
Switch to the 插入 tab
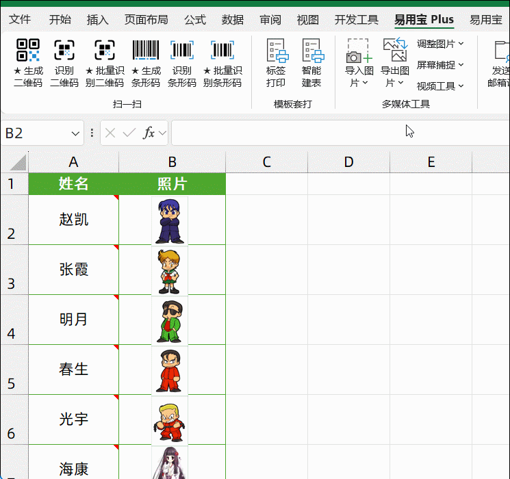pos(97,20)
